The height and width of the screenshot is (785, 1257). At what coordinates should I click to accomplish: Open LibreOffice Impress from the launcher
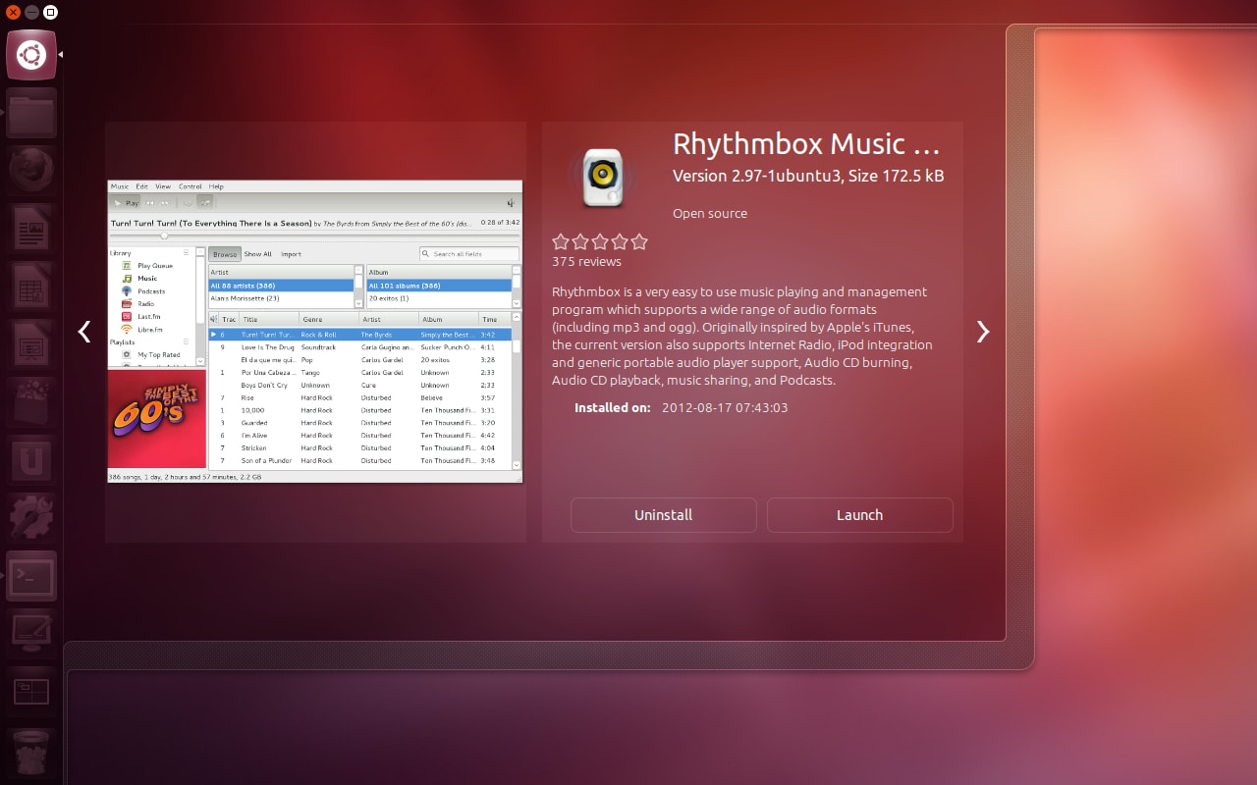[31, 344]
